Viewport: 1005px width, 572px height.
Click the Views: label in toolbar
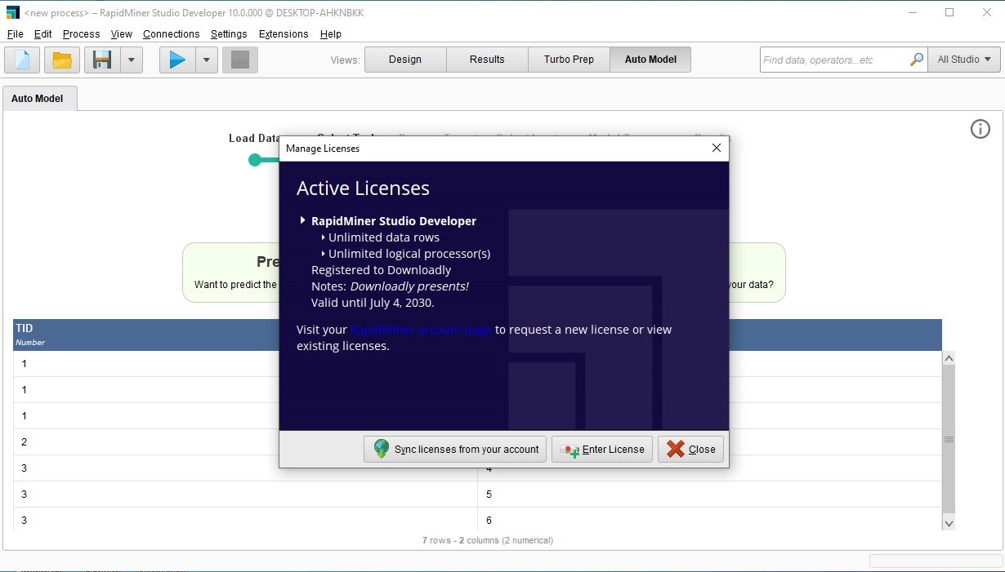pyautogui.click(x=345, y=60)
